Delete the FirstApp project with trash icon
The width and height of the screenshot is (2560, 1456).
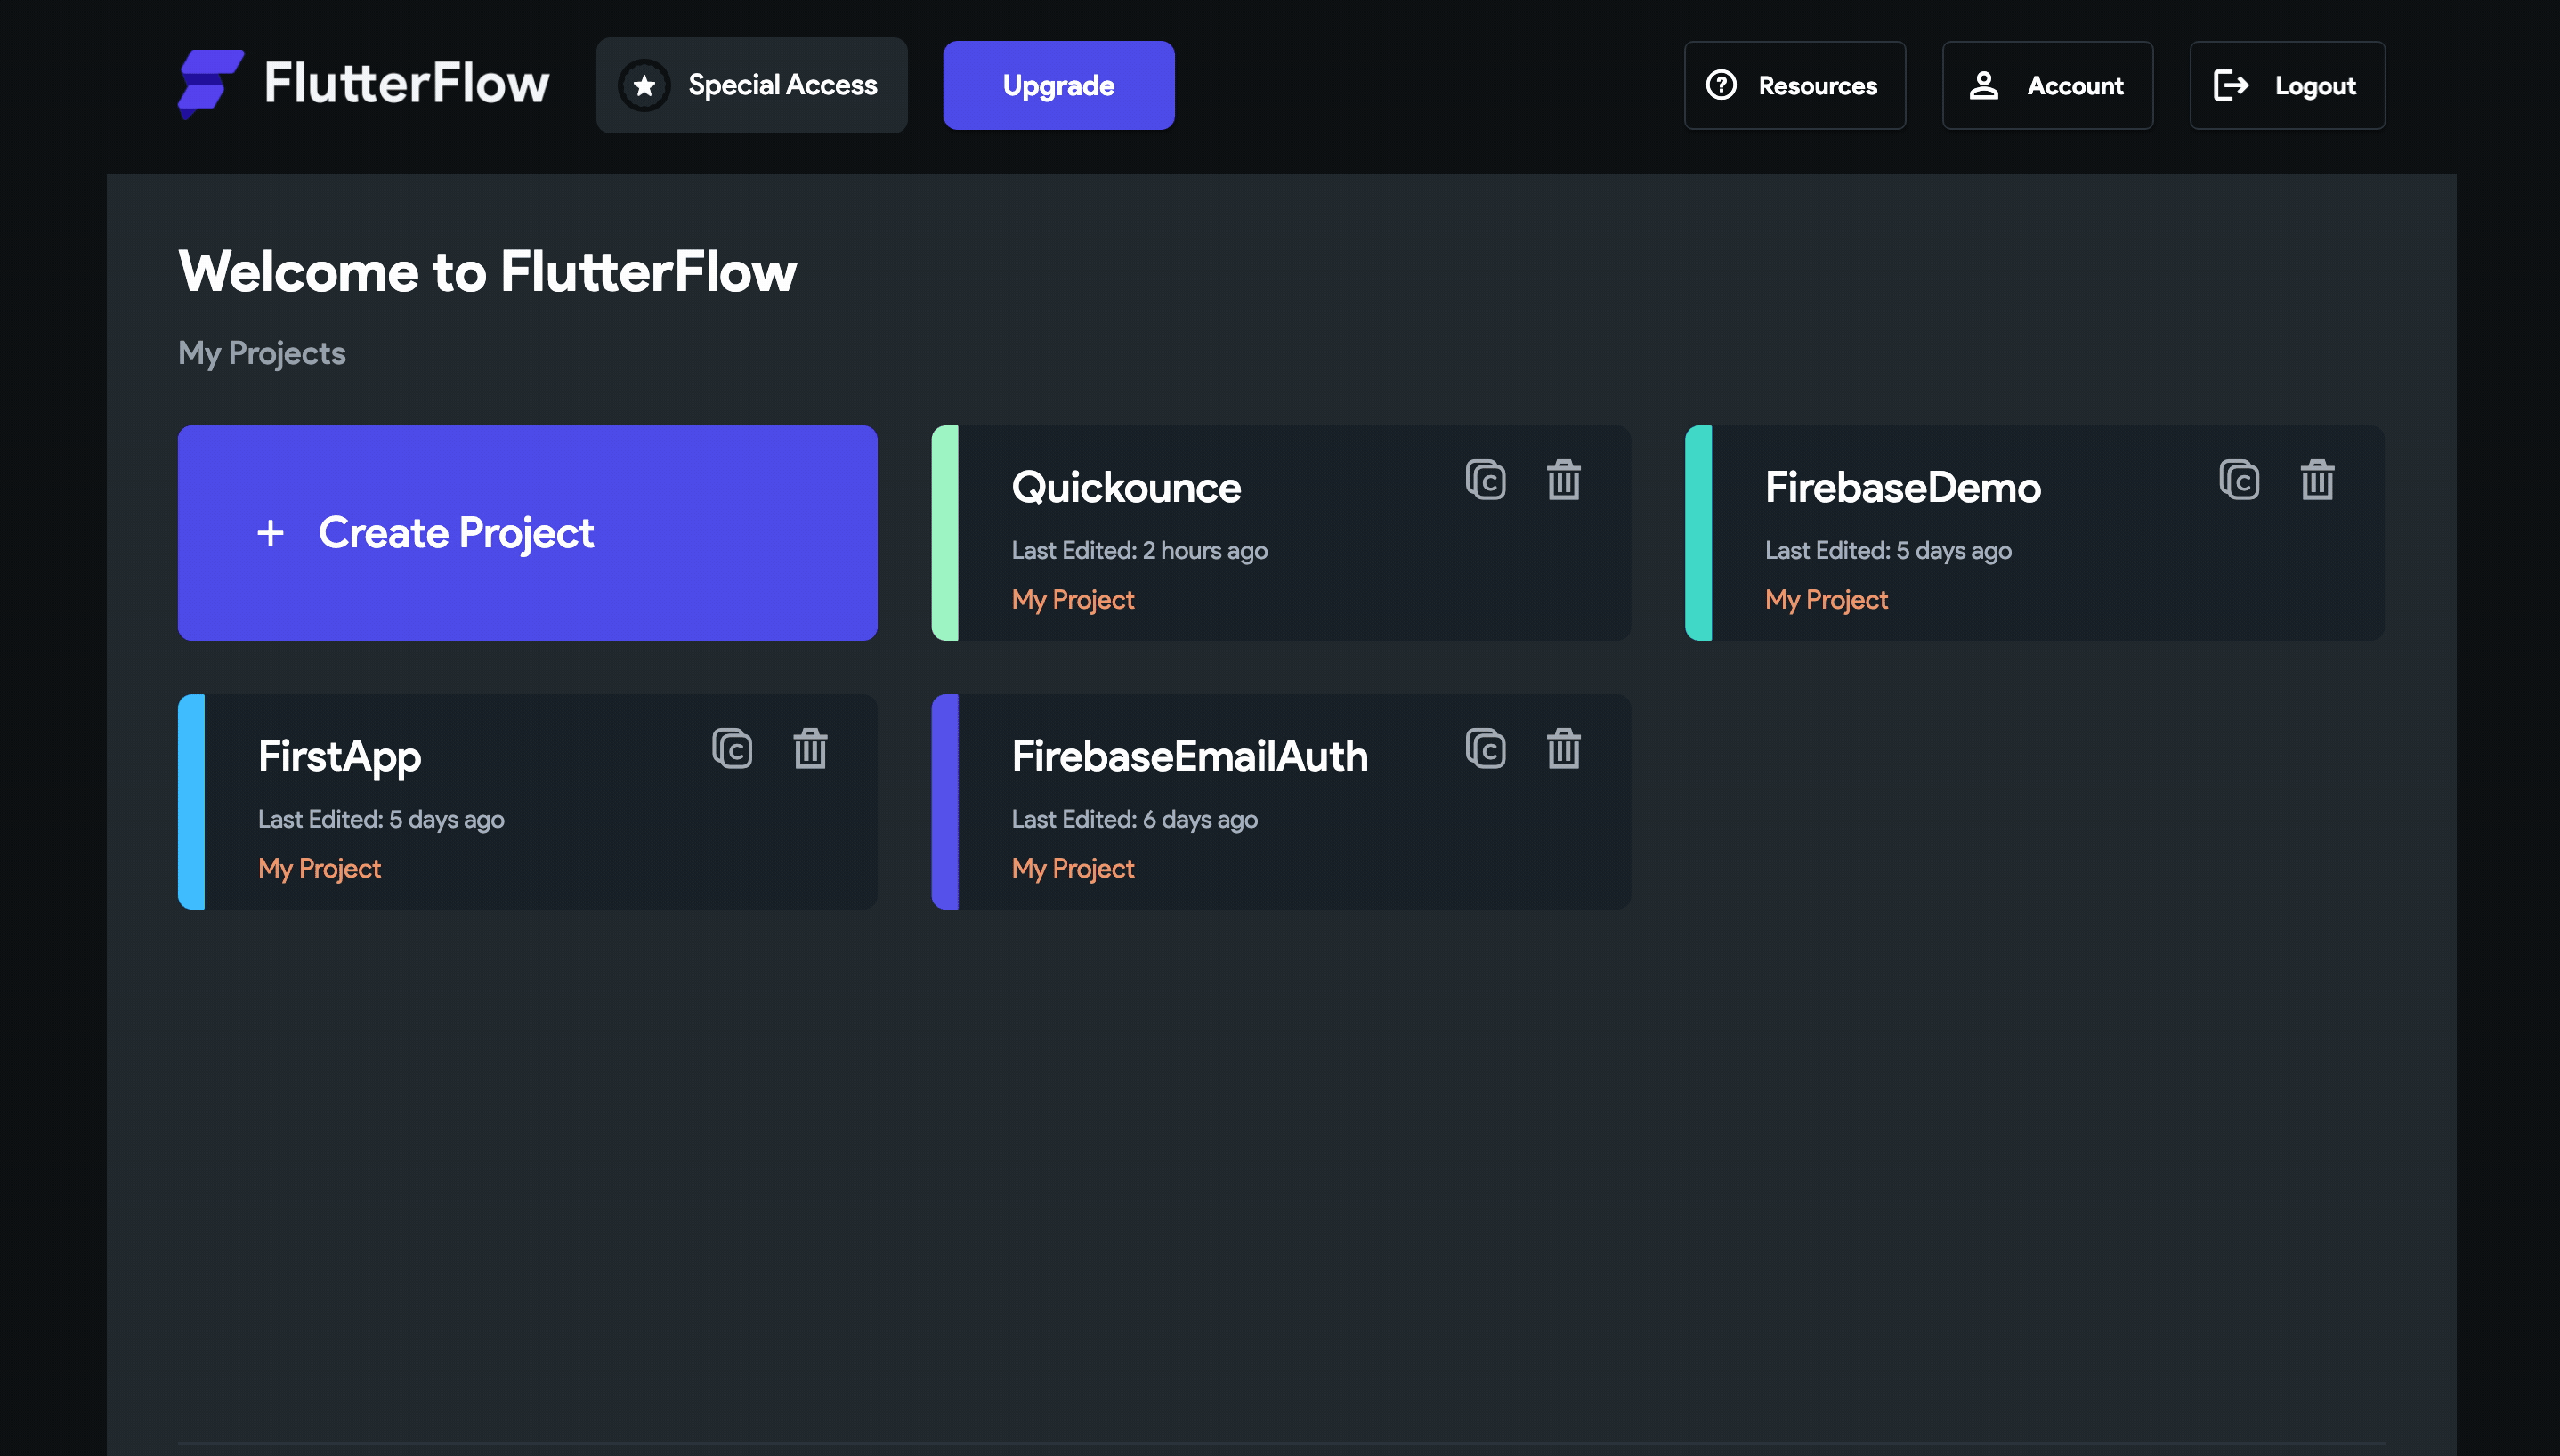[811, 748]
